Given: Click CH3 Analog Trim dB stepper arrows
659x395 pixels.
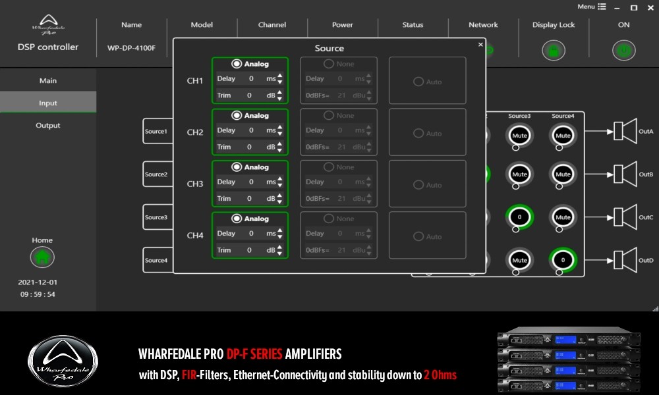Looking at the screenshot, I should [x=280, y=199].
